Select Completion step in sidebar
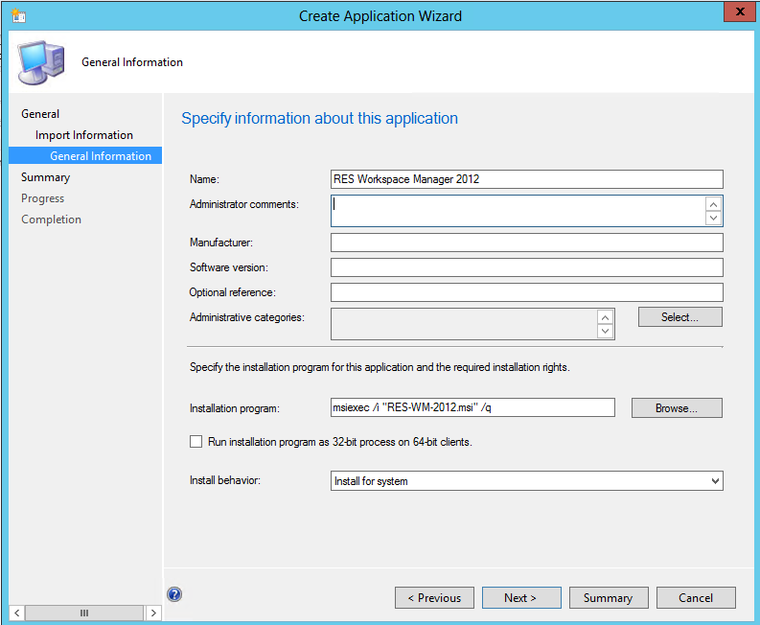 coord(51,220)
